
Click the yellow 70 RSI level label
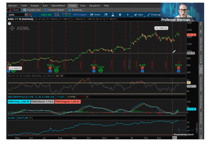(x=189, y=82)
